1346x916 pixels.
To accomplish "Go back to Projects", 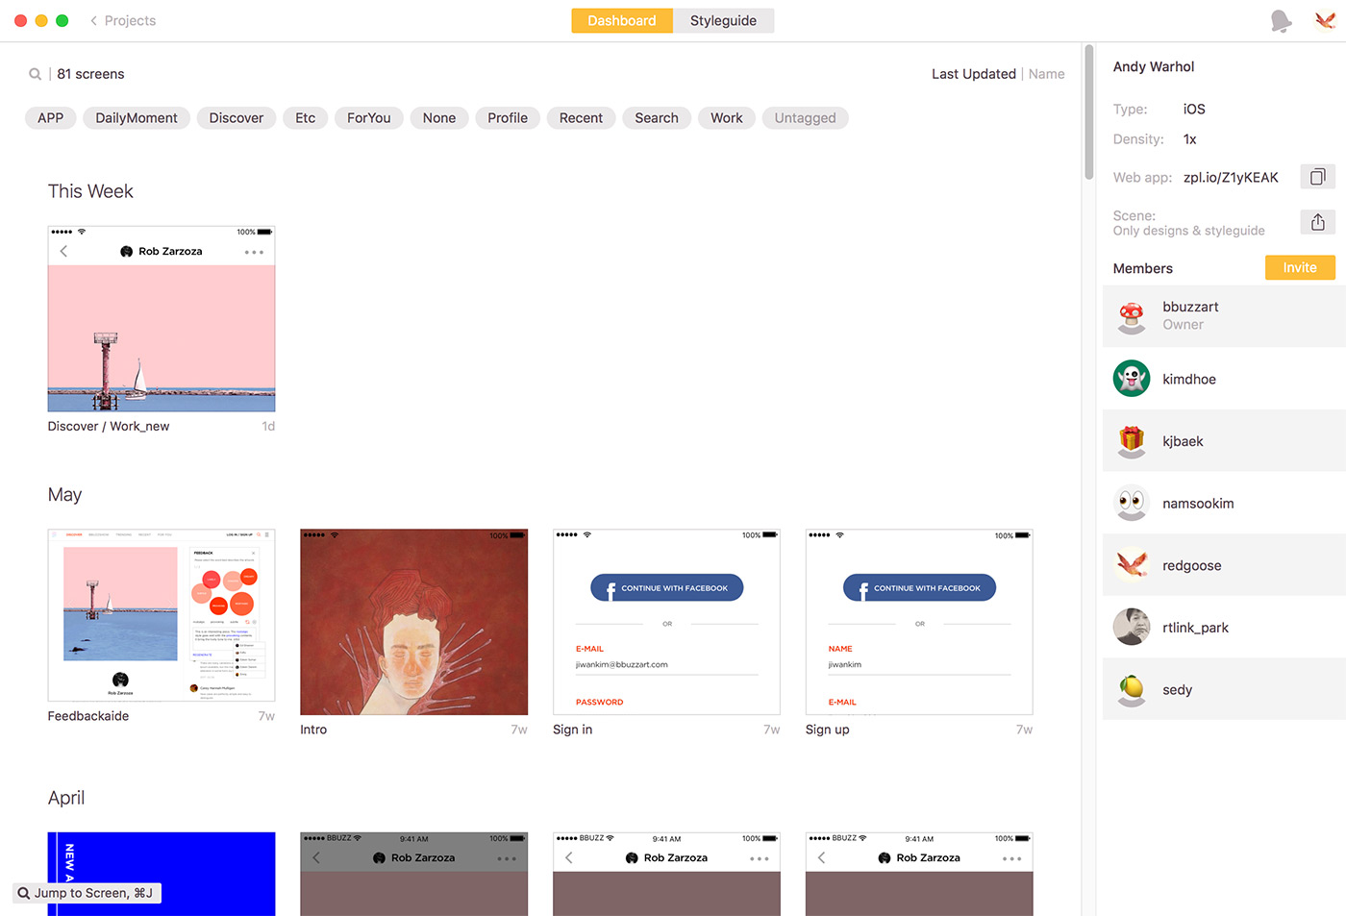I will coord(123,21).
